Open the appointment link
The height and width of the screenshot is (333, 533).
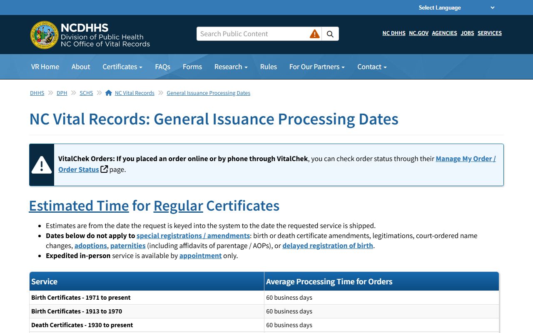tap(200, 256)
